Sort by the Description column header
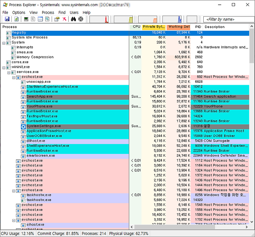This screenshot has height=237, width=255. point(226,27)
